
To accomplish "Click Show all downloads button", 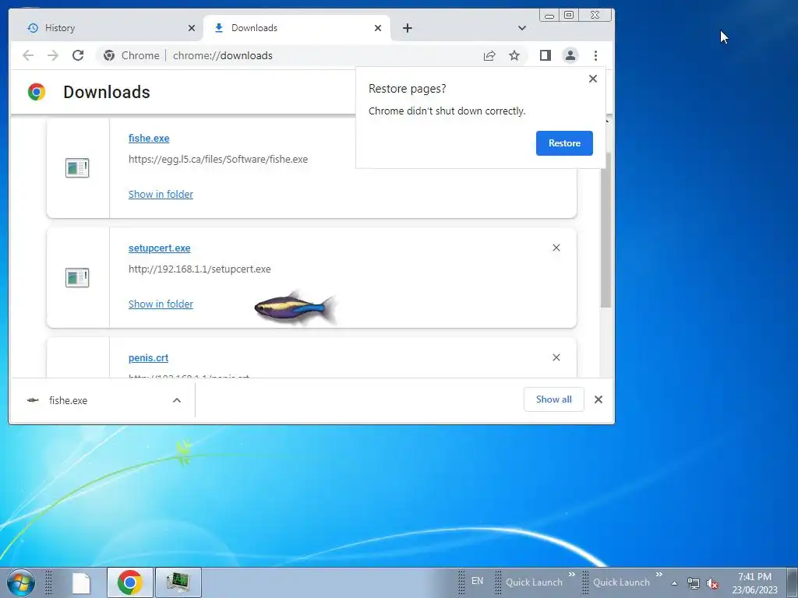I will point(554,399).
